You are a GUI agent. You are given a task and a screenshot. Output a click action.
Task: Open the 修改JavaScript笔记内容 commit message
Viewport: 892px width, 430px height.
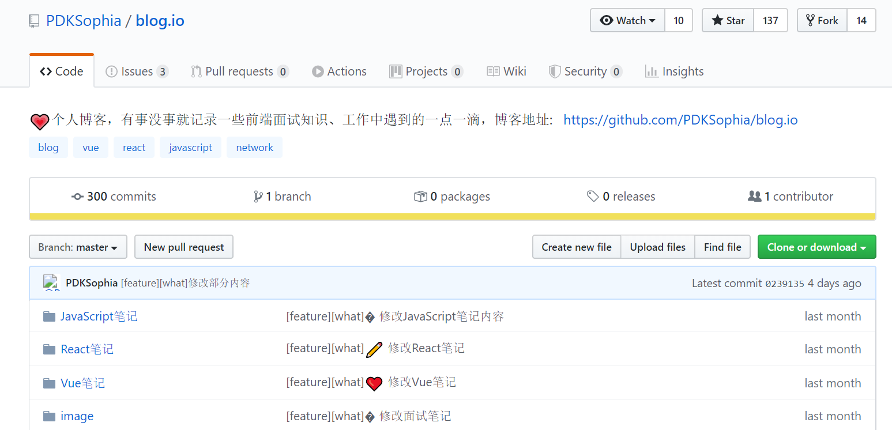pyautogui.click(x=395, y=316)
